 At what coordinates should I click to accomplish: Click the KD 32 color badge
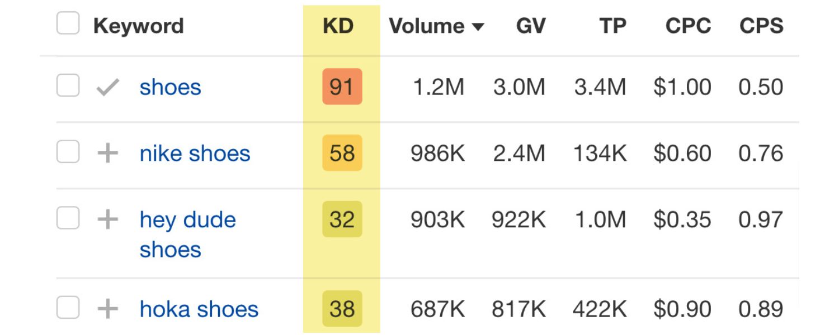[342, 219]
